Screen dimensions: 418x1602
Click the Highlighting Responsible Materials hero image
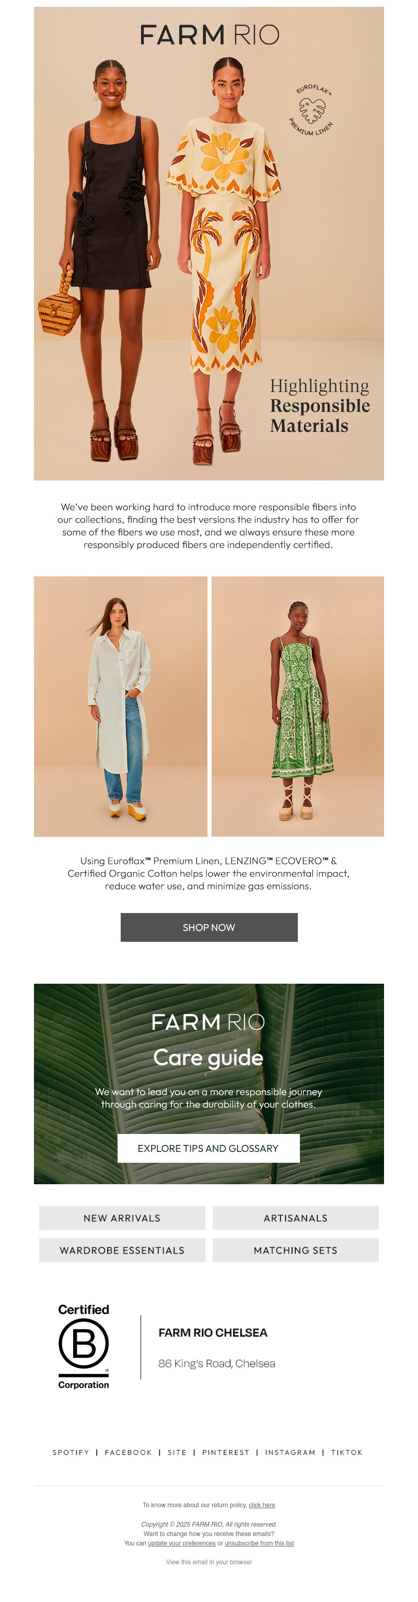tap(208, 243)
